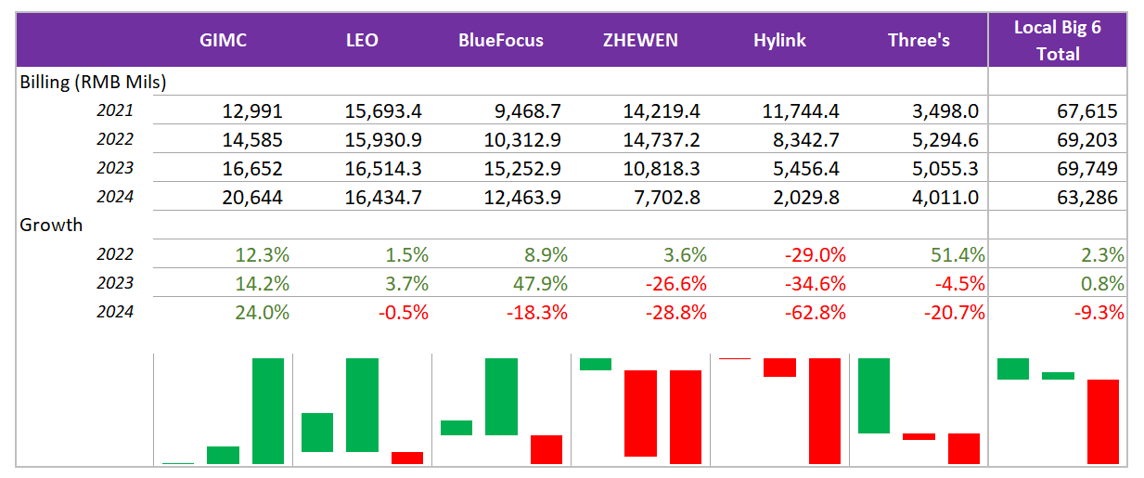Click the BlueFocus column header
Viewport: 1144px width, 478px height.
pyautogui.click(x=500, y=40)
